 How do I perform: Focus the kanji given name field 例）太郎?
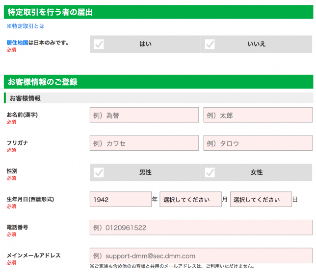coord(258,115)
